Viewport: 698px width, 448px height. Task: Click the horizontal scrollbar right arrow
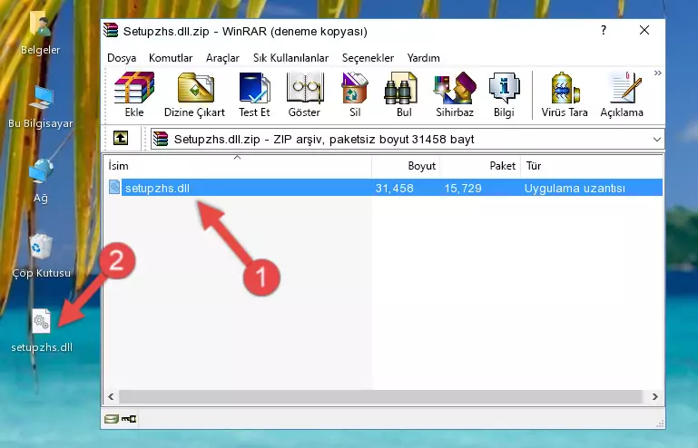[x=654, y=396]
